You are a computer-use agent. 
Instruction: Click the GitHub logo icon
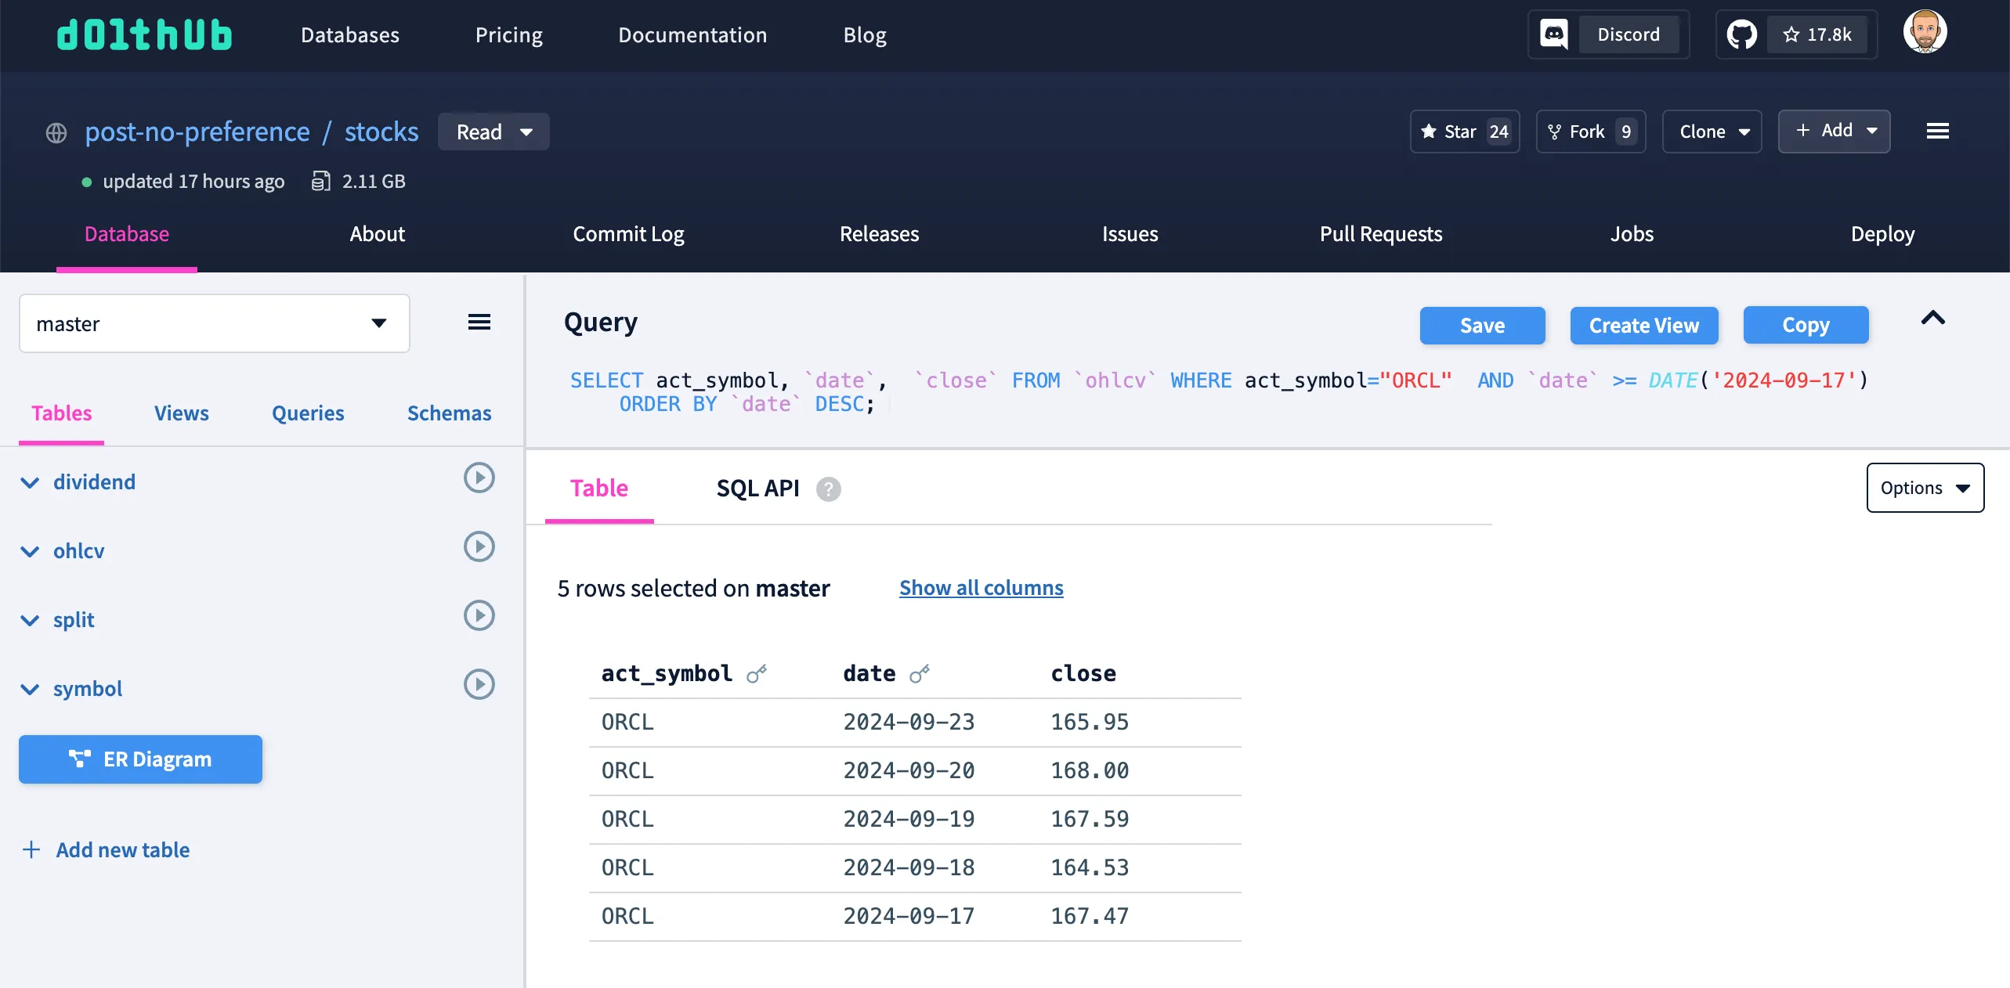[x=1742, y=34]
